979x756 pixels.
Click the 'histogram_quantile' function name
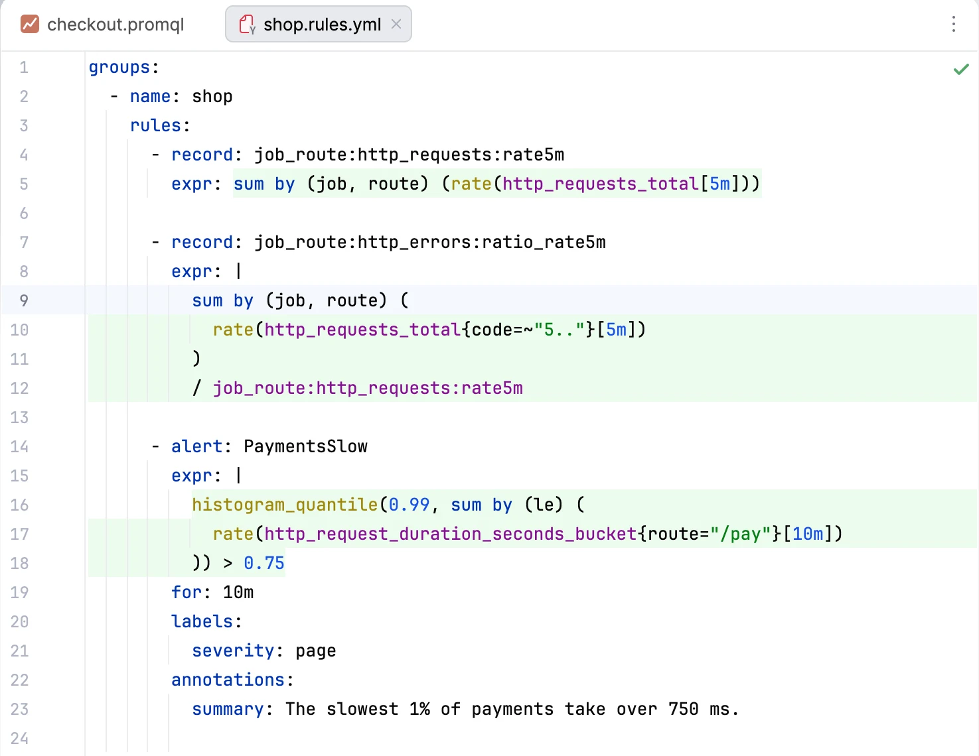coord(285,505)
